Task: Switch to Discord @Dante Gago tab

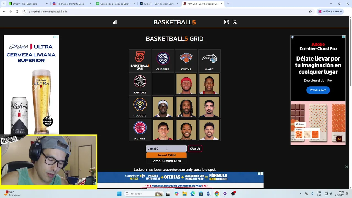Action: (71, 4)
